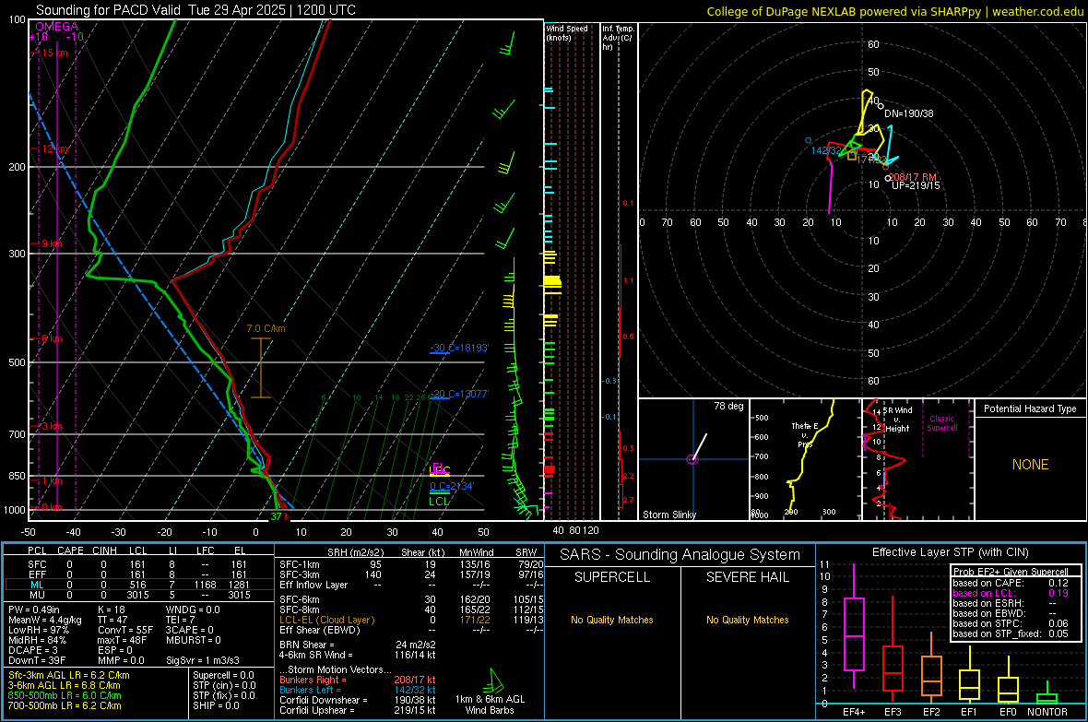Viewport: 1088px width, 722px height.
Task: Click the SARS - Sounding Analogue System heading
Action: (x=680, y=555)
